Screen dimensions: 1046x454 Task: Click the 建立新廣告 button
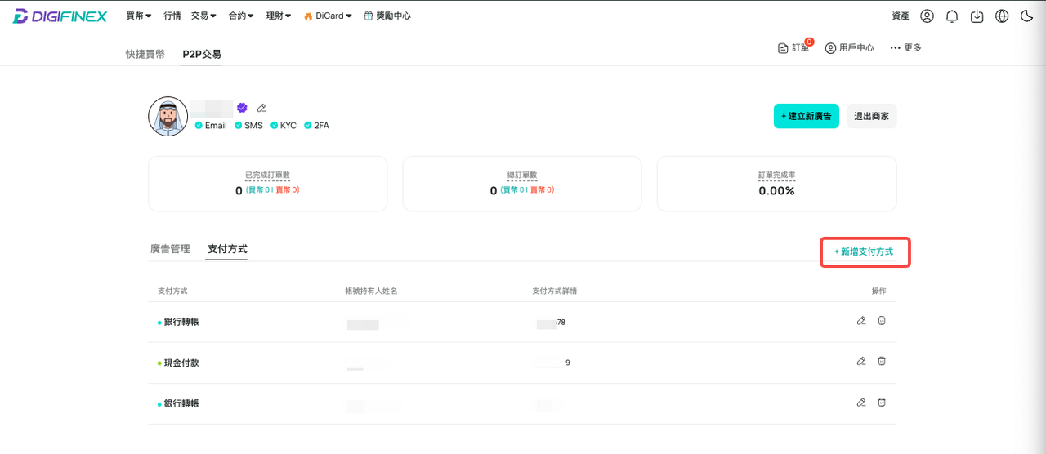806,116
